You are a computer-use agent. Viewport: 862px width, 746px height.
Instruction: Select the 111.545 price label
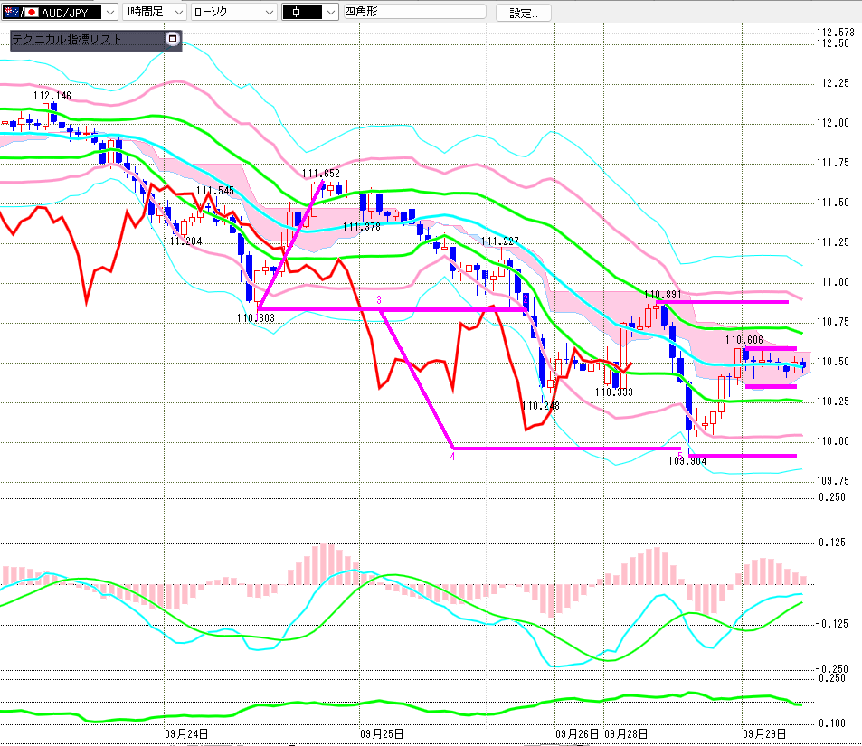pos(215,191)
